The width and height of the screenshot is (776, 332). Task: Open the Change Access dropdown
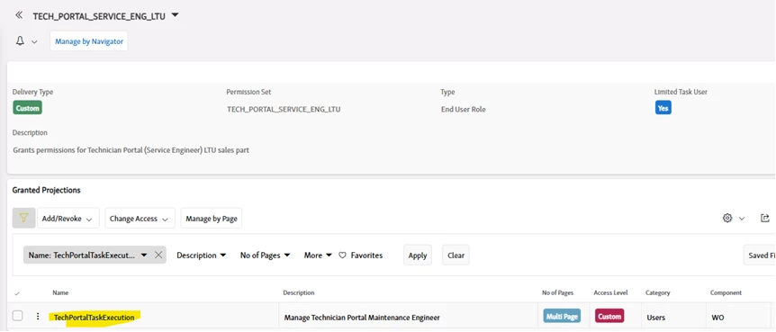click(x=140, y=219)
